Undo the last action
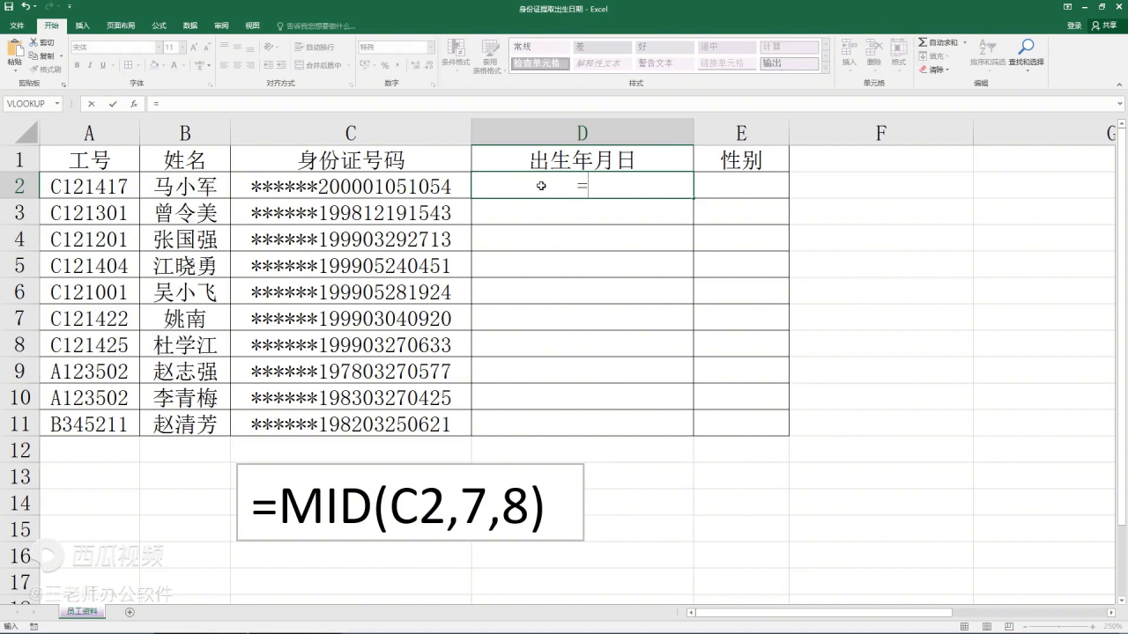This screenshot has height=634, width=1128. click(26, 6)
